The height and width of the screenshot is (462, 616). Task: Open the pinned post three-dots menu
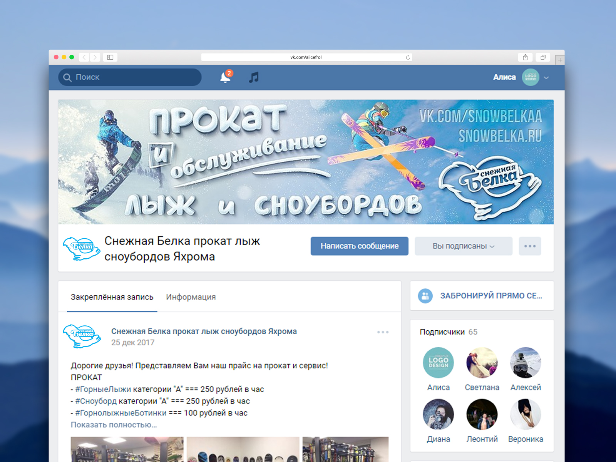tap(383, 332)
